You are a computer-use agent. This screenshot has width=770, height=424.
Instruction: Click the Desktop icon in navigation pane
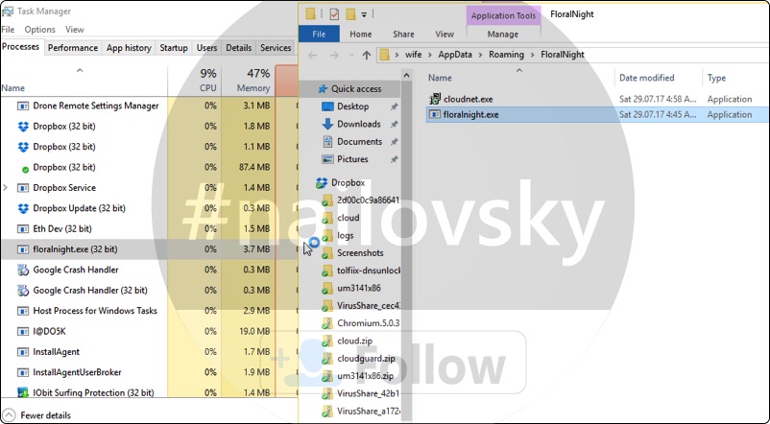pos(327,106)
